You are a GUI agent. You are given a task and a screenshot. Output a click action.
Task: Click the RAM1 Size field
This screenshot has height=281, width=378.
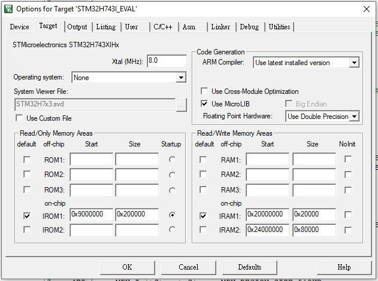point(314,159)
